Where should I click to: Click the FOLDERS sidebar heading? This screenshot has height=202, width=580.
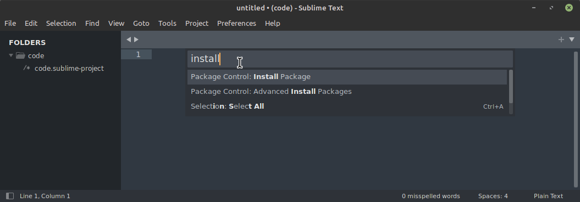(x=27, y=42)
